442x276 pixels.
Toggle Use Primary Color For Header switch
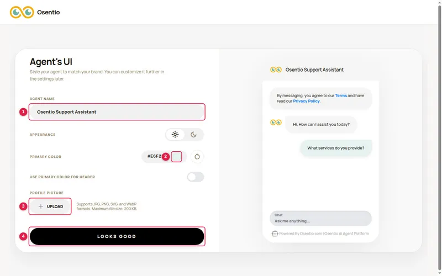click(196, 177)
